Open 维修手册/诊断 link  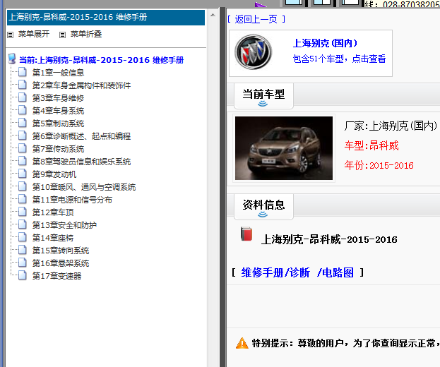(x=275, y=272)
